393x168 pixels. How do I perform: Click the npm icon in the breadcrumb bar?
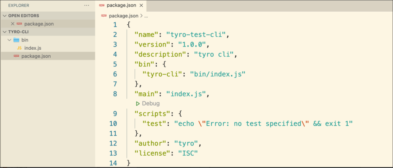(104, 16)
